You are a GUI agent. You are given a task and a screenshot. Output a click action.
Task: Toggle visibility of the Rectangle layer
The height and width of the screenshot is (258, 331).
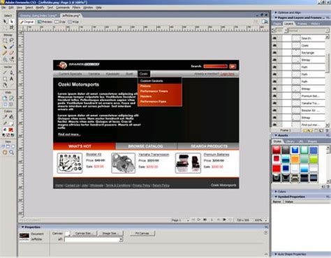[274, 52]
